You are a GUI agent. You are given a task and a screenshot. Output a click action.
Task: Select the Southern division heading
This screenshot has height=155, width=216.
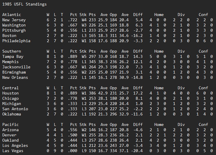point(13,51)
